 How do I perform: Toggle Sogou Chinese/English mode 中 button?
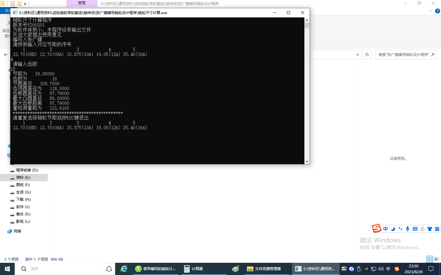point(386,229)
